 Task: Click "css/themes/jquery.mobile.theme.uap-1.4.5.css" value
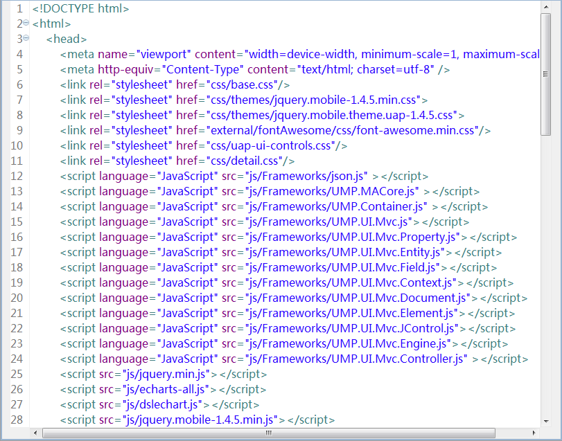pos(331,115)
